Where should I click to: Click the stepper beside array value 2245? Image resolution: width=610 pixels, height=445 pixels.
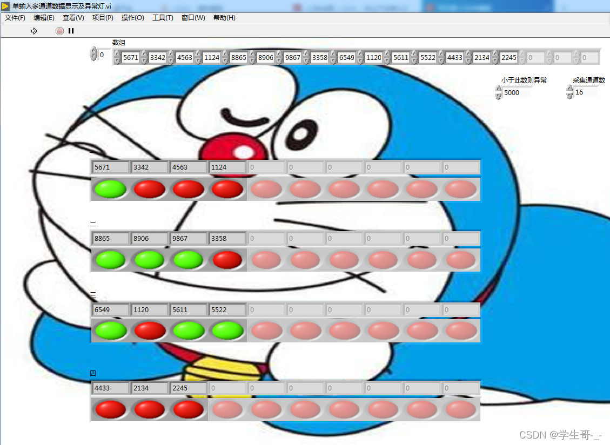click(x=495, y=57)
